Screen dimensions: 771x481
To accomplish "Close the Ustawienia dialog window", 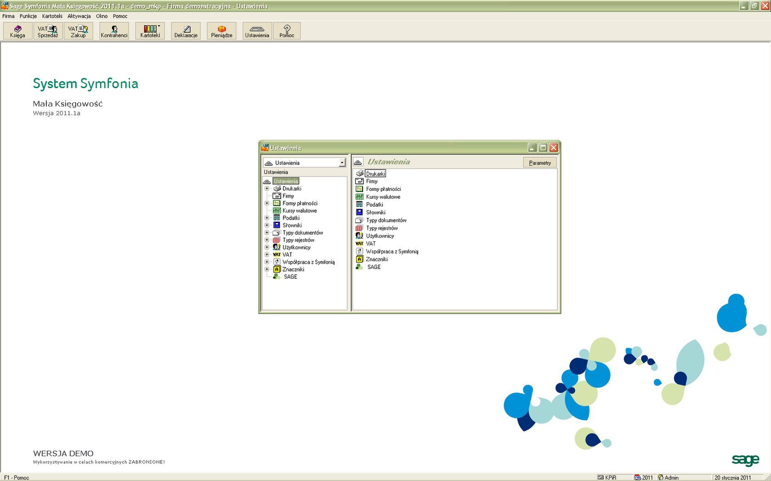I will click(553, 147).
